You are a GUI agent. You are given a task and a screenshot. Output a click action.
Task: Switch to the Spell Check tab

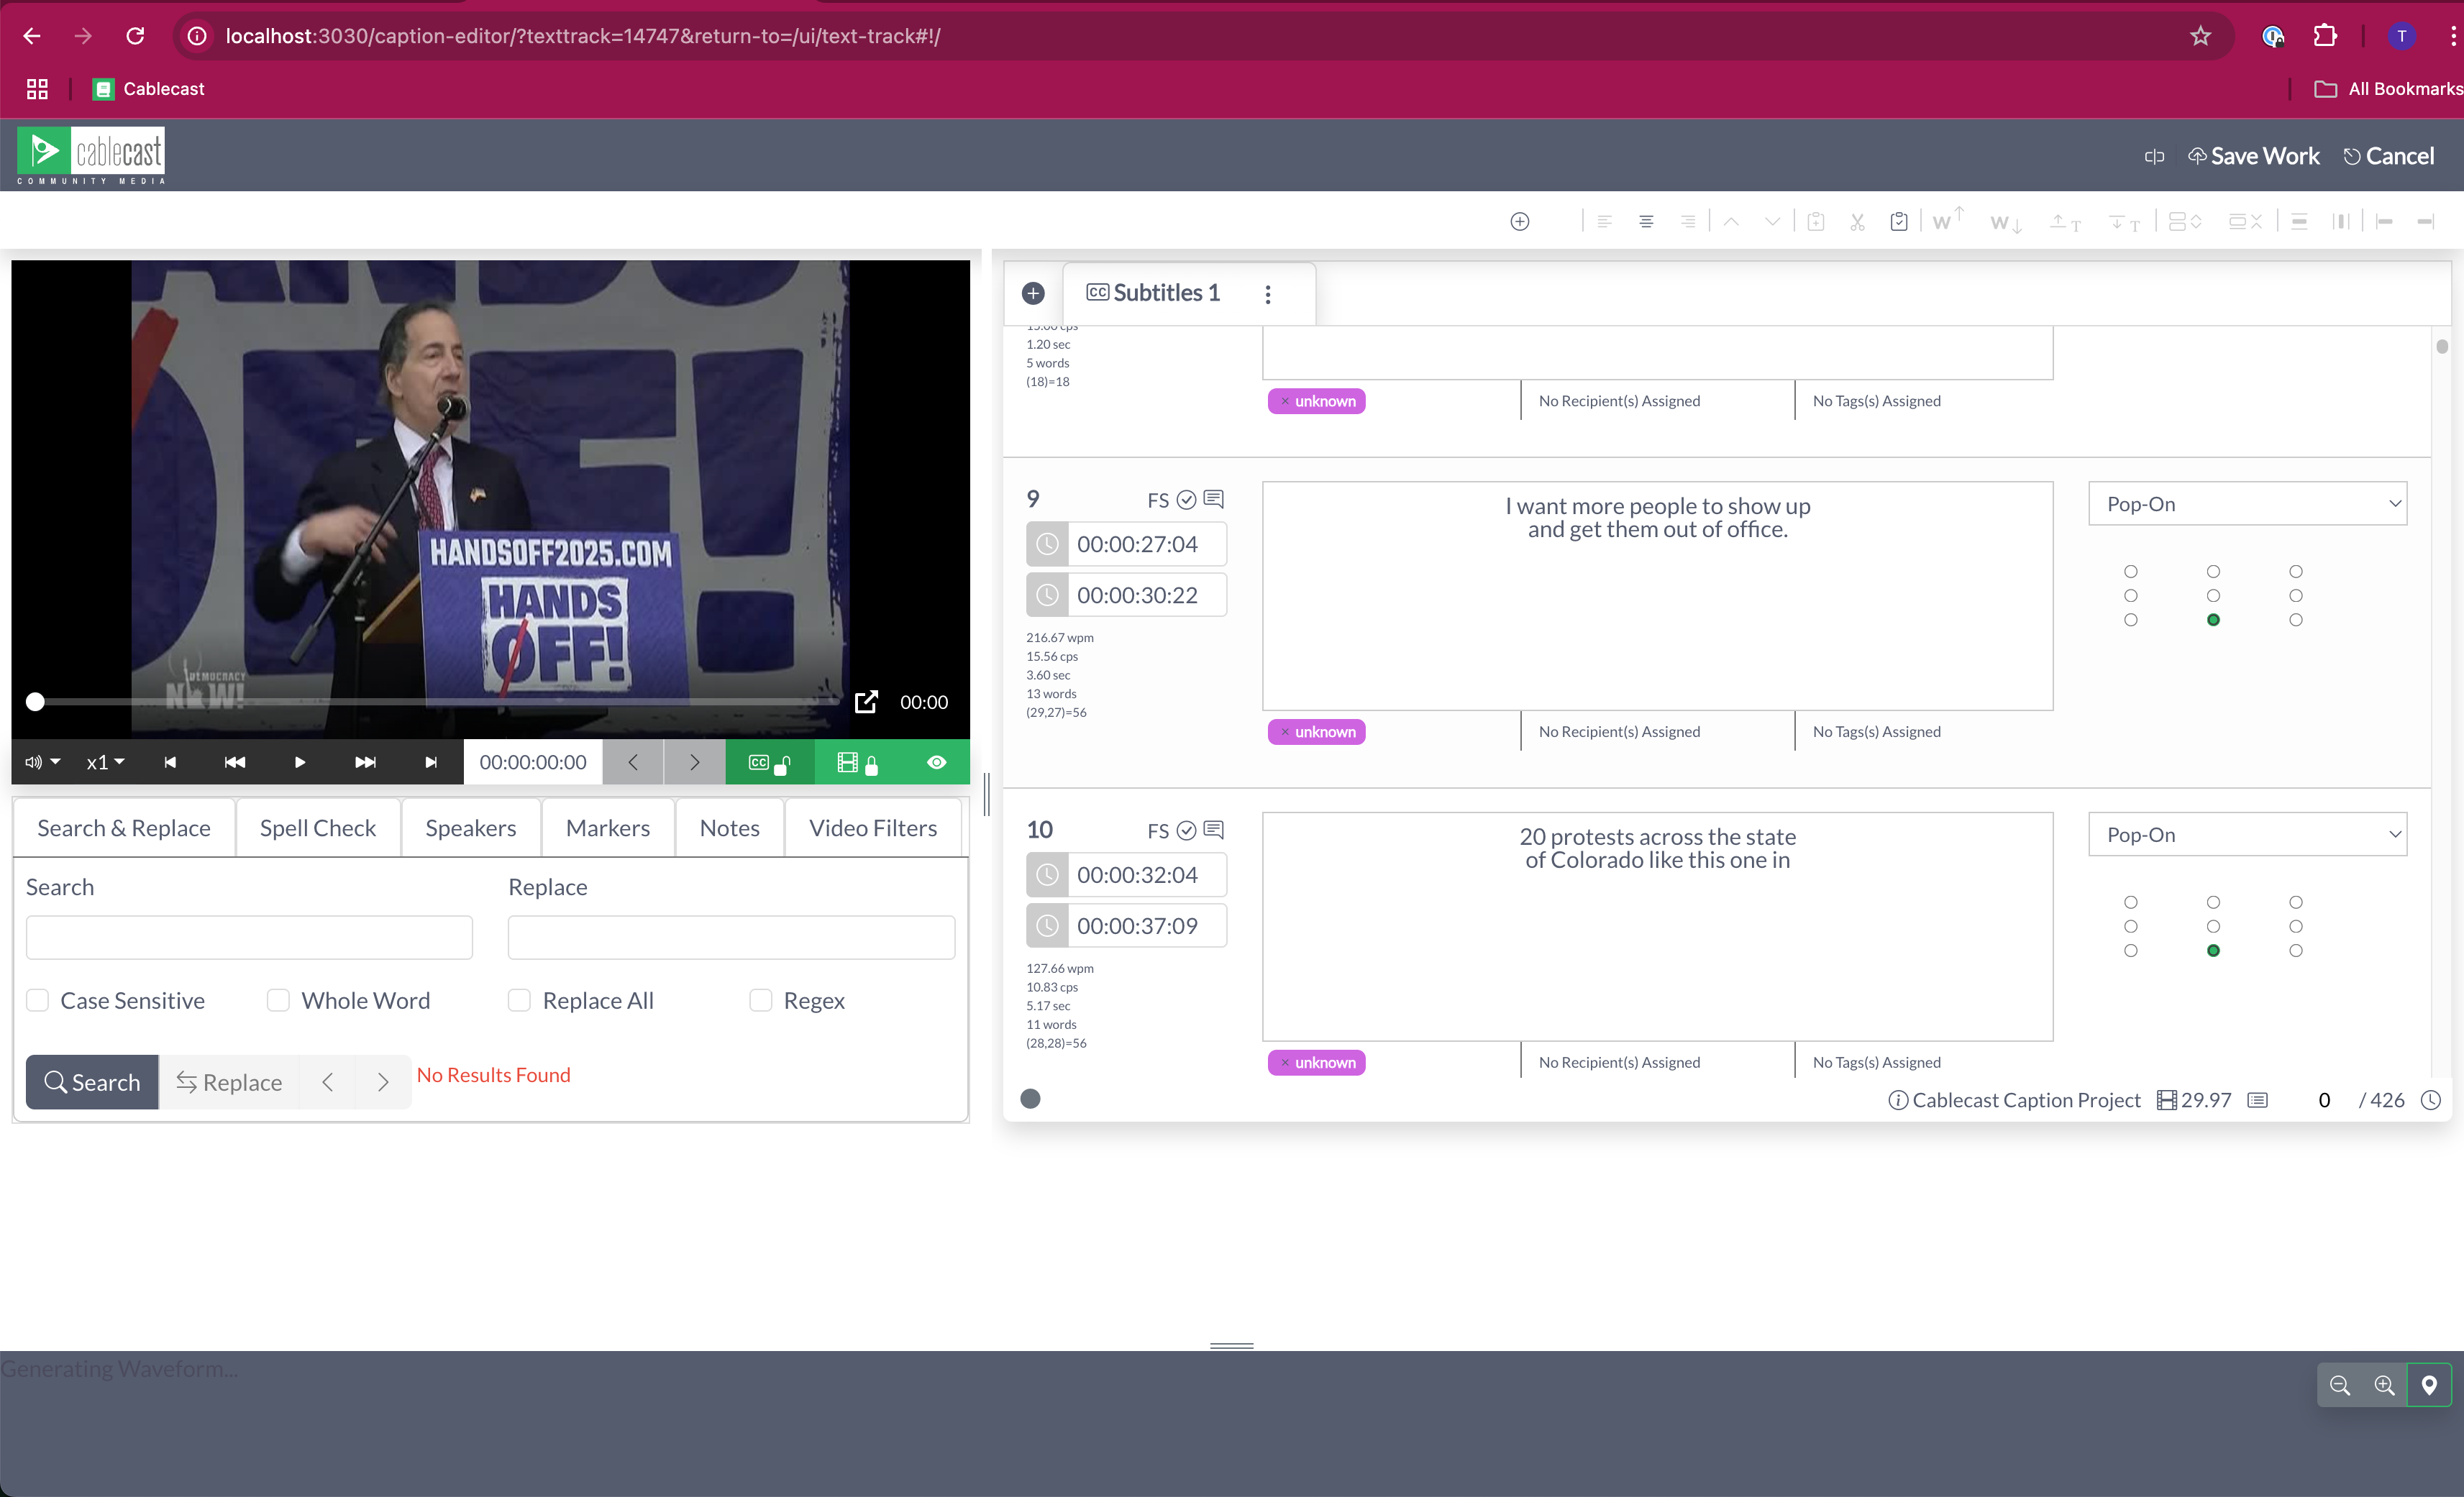317,828
